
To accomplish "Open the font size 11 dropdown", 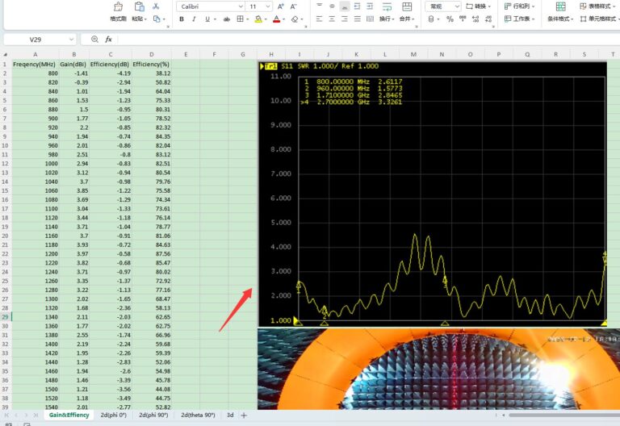I will pyautogui.click(x=268, y=6).
